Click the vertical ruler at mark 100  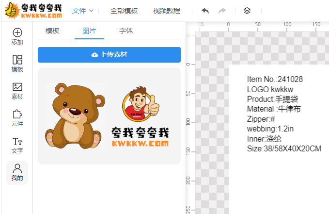(x=188, y=122)
